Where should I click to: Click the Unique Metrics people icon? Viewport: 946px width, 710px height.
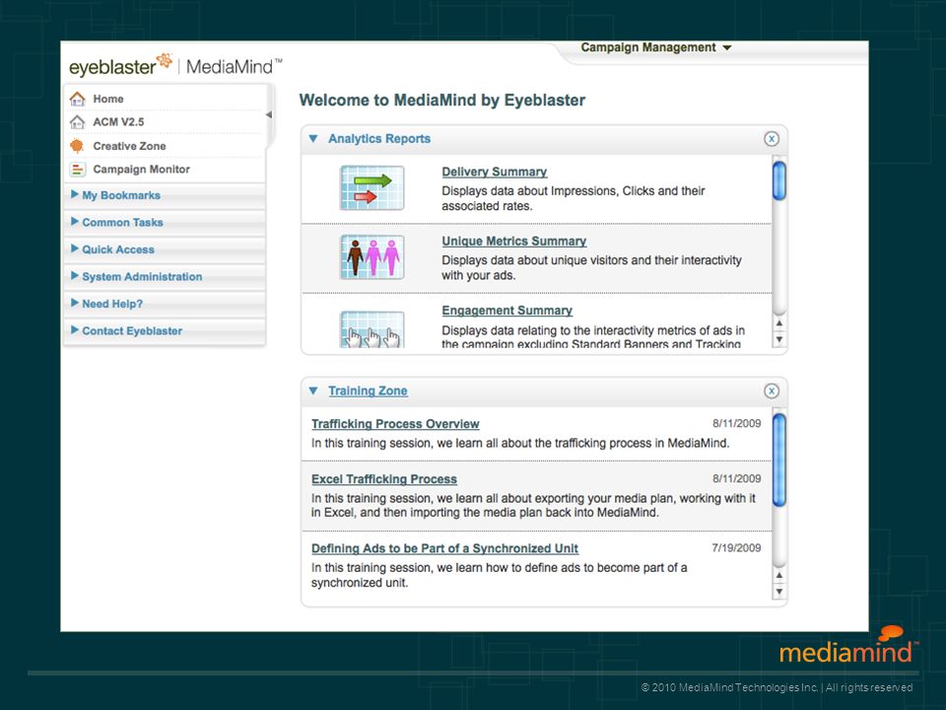(372, 257)
